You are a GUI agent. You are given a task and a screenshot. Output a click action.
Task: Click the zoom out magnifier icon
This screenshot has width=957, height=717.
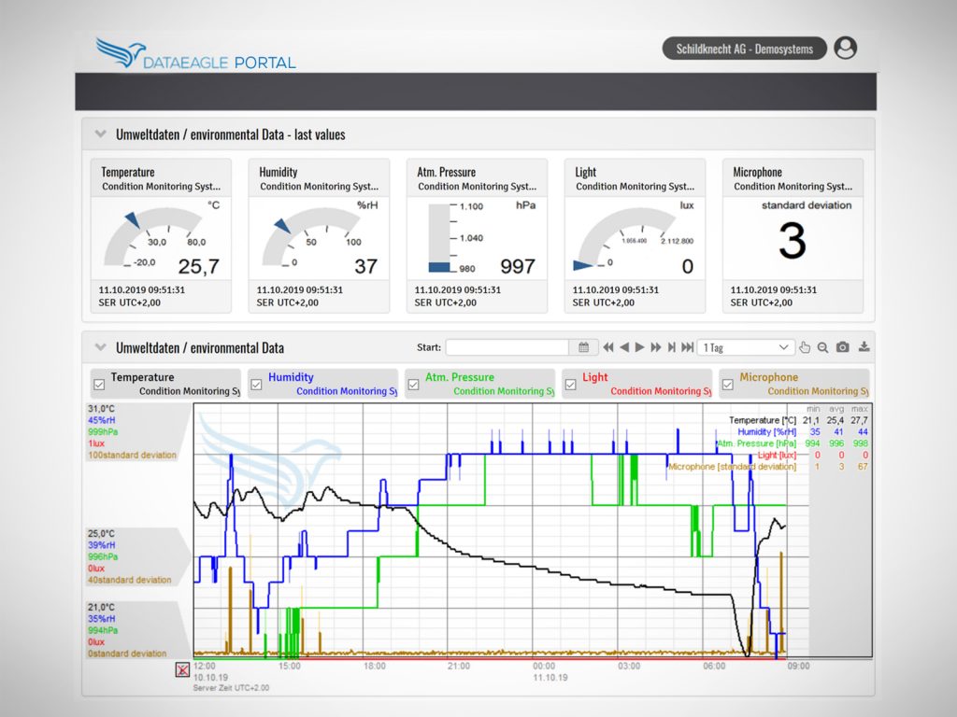(x=823, y=347)
